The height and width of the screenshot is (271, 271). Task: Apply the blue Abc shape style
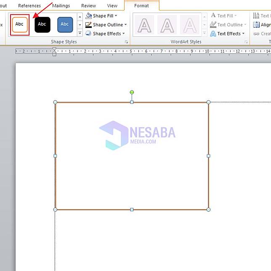65,24
